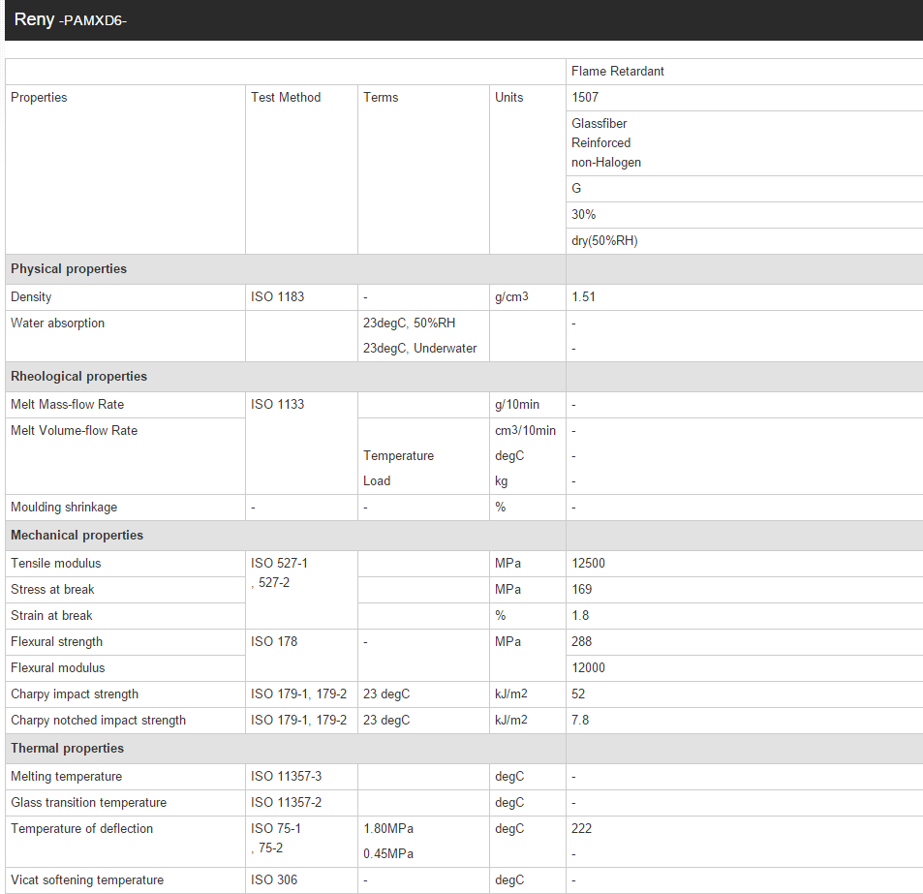Click tensile modulus value 12500
Screen dimensions: 923x894
(x=588, y=564)
